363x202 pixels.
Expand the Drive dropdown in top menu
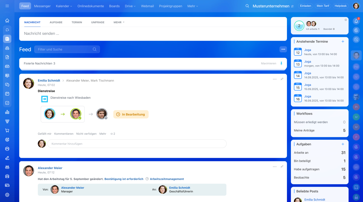(x=130, y=6)
